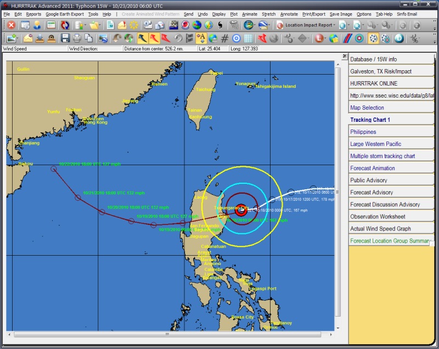Click the map vertical scrollbar down arrow
The image size is (439, 349).
pos(338,328)
